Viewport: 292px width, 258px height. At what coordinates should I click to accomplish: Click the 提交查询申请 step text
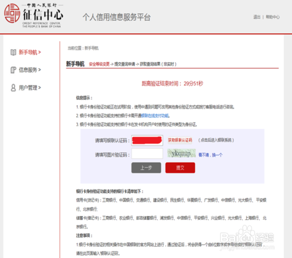125,64
